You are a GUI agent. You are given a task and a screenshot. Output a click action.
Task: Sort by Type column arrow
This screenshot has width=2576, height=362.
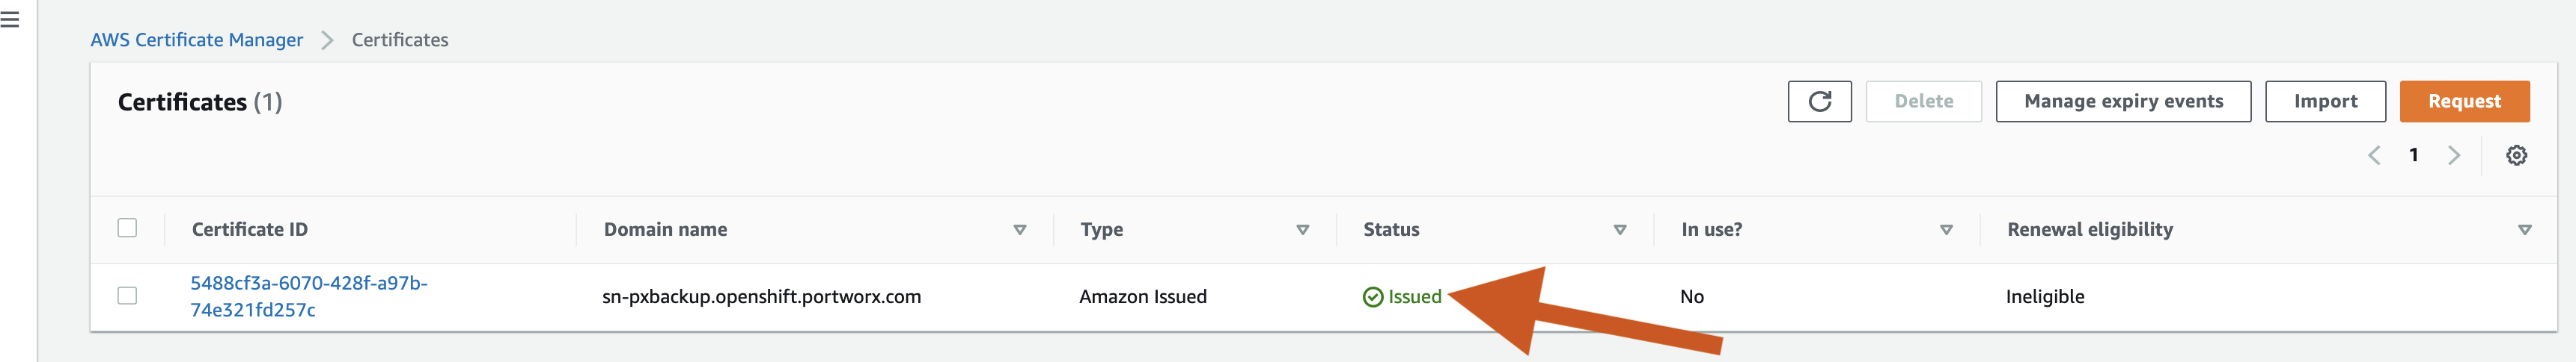[1302, 231]
